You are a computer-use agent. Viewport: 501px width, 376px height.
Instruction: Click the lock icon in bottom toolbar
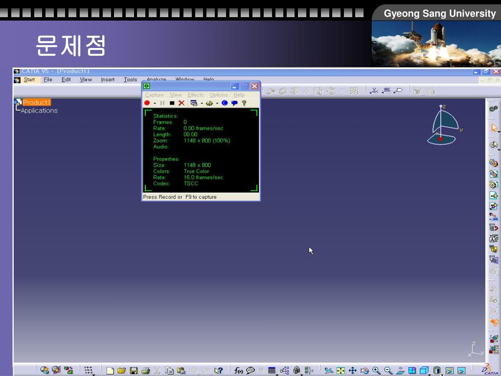coord(296,370)
